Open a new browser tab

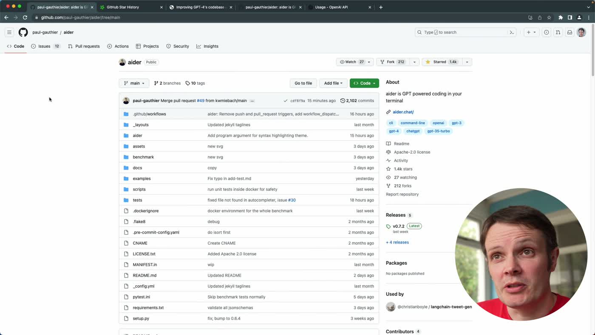(381, 7)
